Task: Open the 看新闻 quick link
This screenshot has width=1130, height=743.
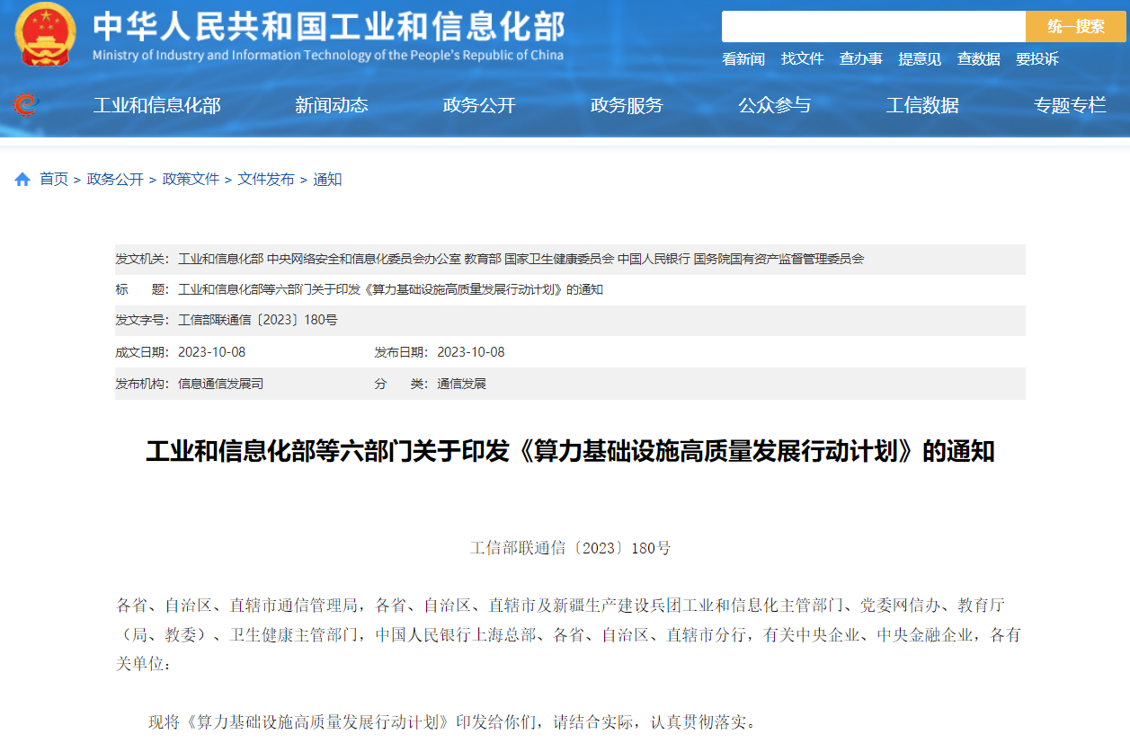Action: [743, 58]
